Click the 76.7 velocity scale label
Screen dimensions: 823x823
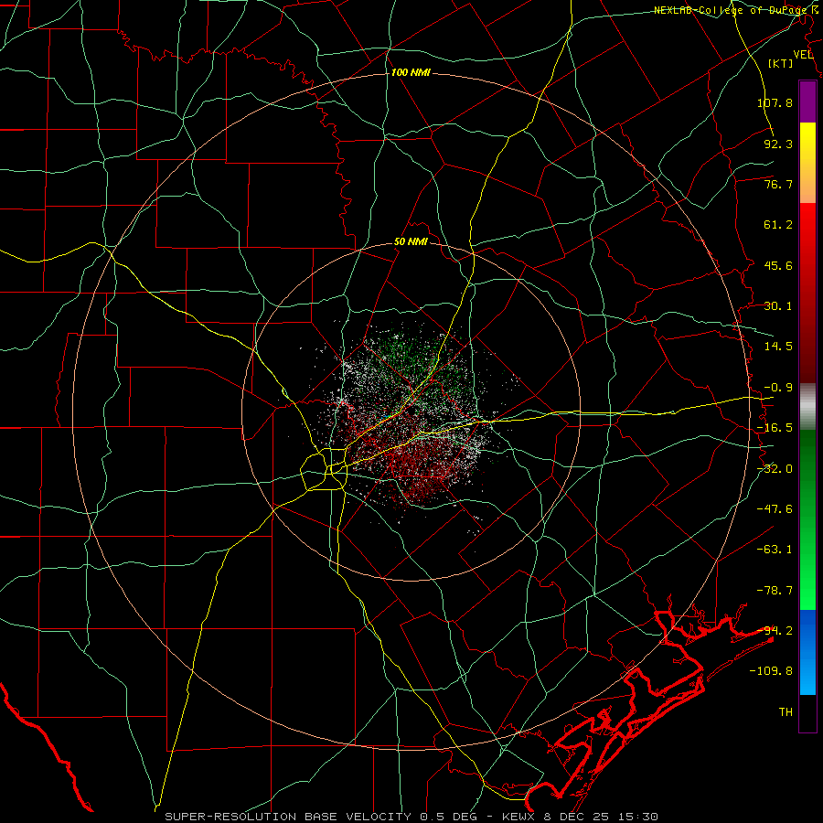[778, 184]
